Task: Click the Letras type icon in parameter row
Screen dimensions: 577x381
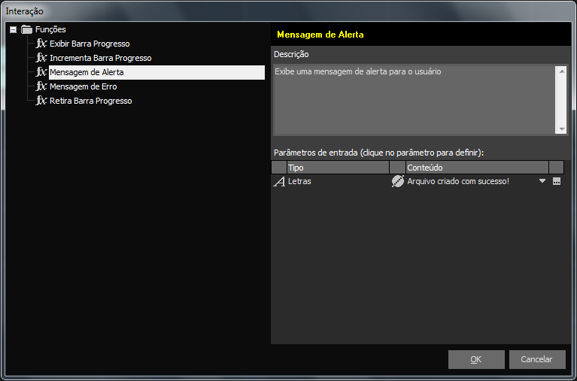Action: coord(279,182)
